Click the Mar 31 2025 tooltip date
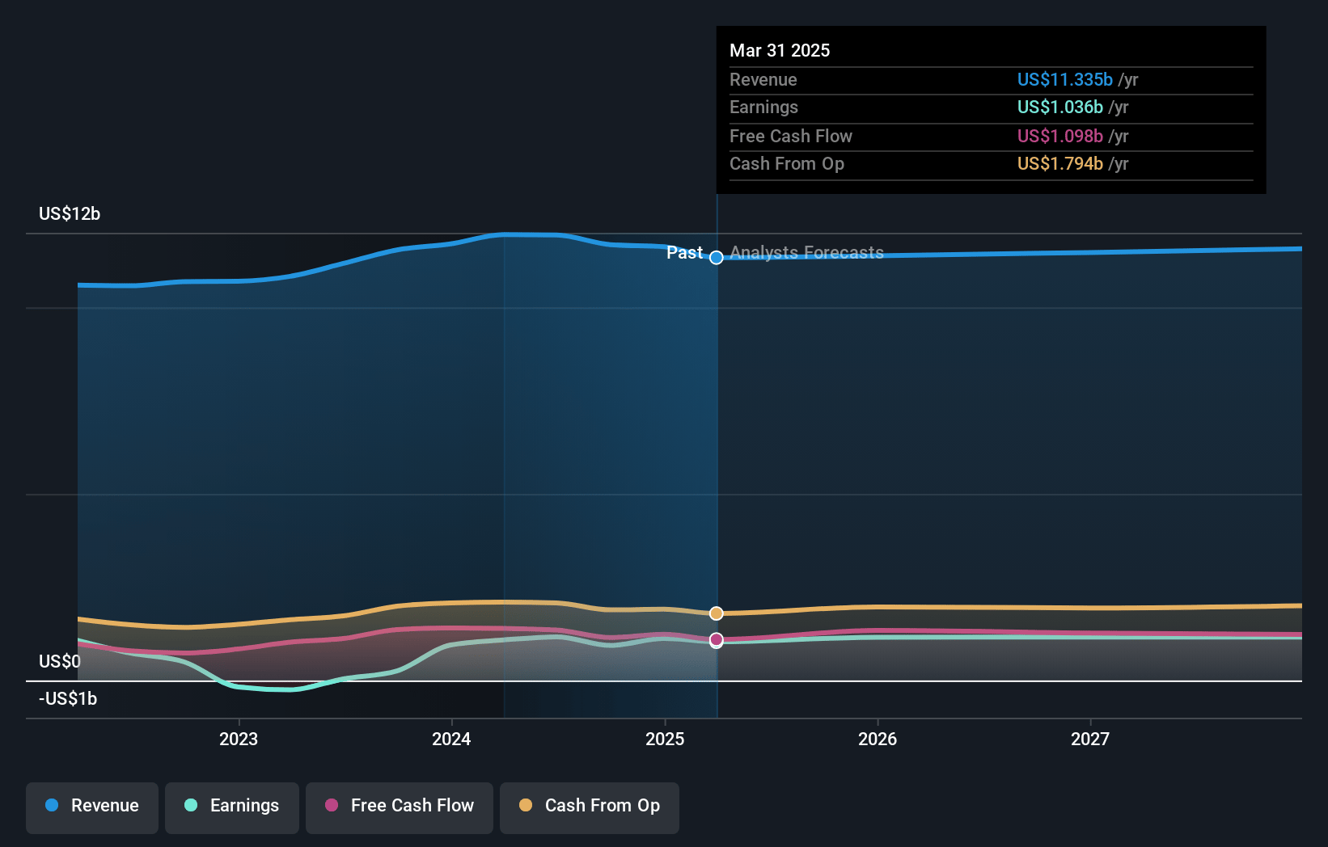The image size is (1328, 847). [780, 50]
